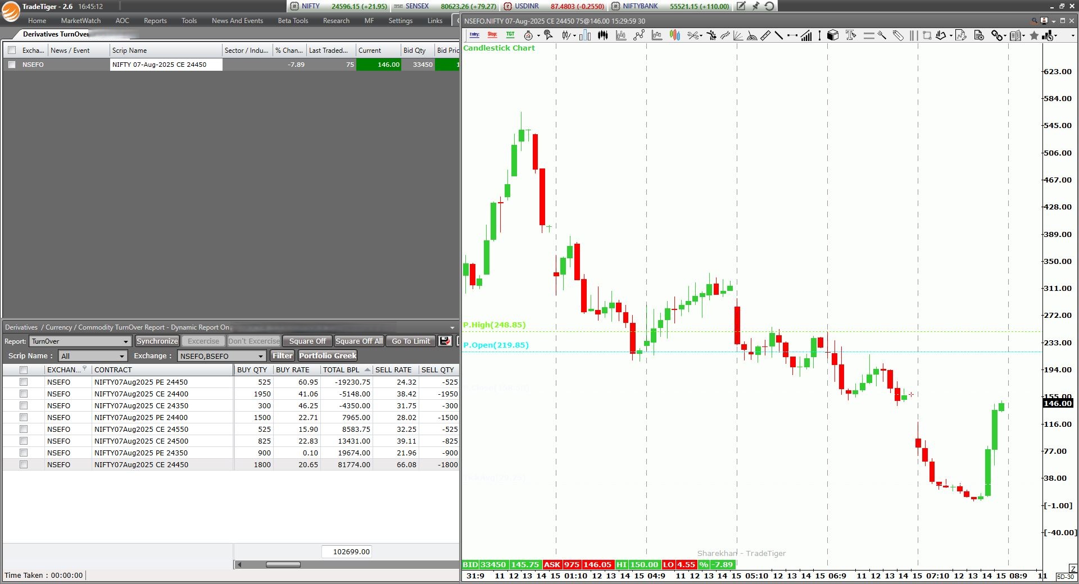Screen dimensions: 1079x584
Task: Check the NIFTY07Aug2025 PE 24400 row box
Action: click(24, 417)
